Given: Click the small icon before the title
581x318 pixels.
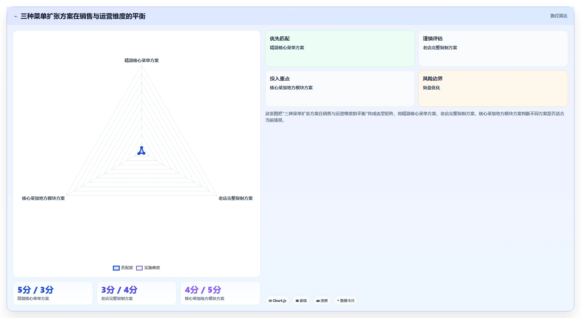Looking at the screenshot, I should click(x=15, y=16).
